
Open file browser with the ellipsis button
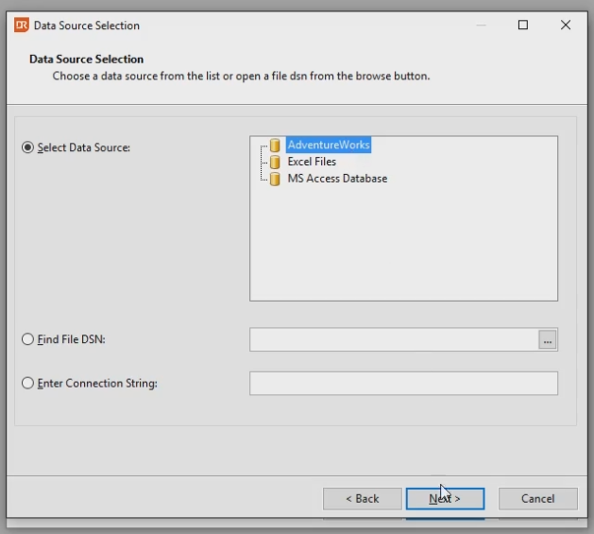click(x=548, y=340)
